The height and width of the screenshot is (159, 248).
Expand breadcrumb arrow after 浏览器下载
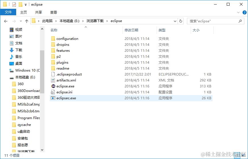107,21
